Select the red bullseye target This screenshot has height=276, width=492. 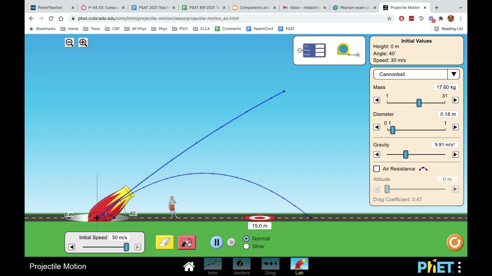click(260, 218)
